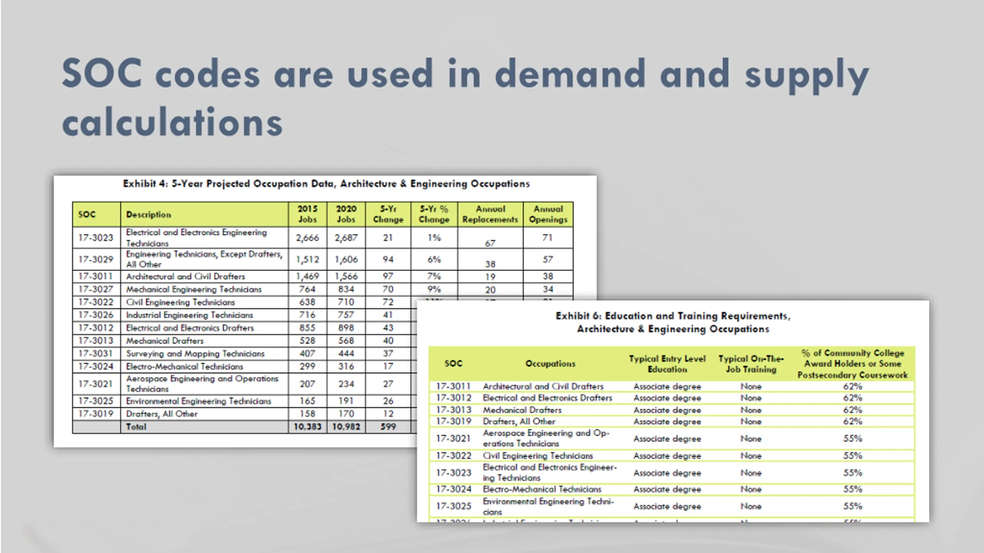The image size is (984, 553).
Task: Select 'Drafters, All Other' in Exhibit 6
Action: click(519, 422)
